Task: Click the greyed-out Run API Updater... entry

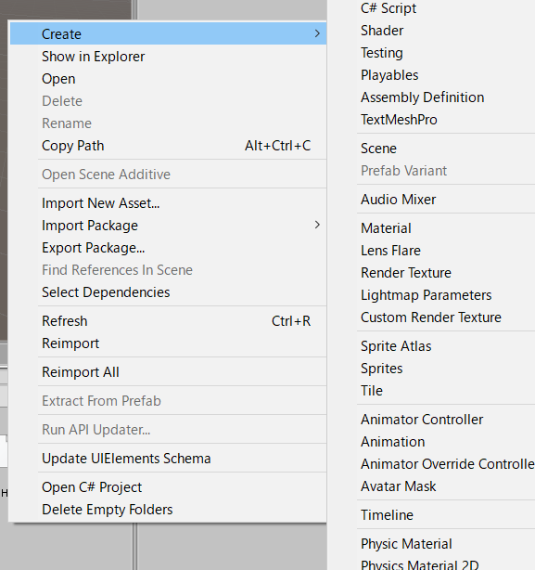Action: 168,429
